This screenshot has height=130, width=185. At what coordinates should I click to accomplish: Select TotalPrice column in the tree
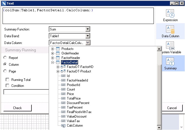click(74, 98)
